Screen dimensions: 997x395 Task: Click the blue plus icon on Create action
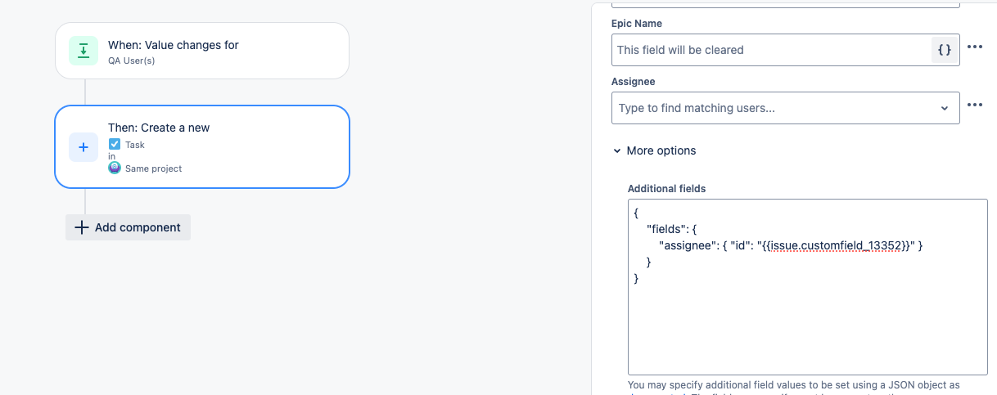click(83, 147)
